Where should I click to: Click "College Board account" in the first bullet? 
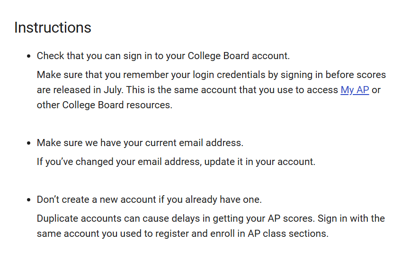click(238, 56)
